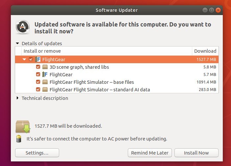231x166 pixels.
Task: Click the battery power warning icon
Action: [19, 139]
